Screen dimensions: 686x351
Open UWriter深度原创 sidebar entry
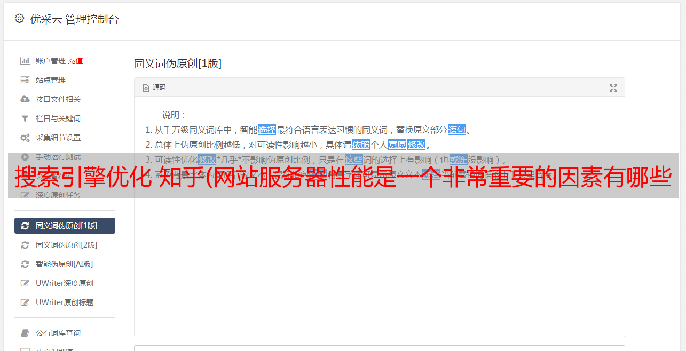click(x=65, y=283)
